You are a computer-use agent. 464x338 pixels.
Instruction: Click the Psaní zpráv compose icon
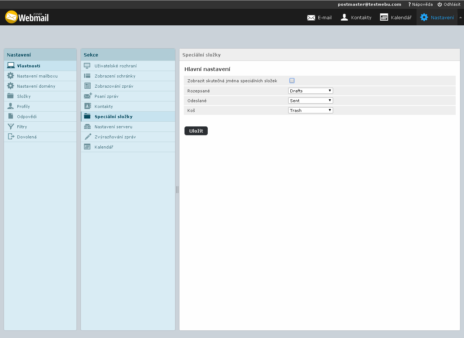(87, 96)
